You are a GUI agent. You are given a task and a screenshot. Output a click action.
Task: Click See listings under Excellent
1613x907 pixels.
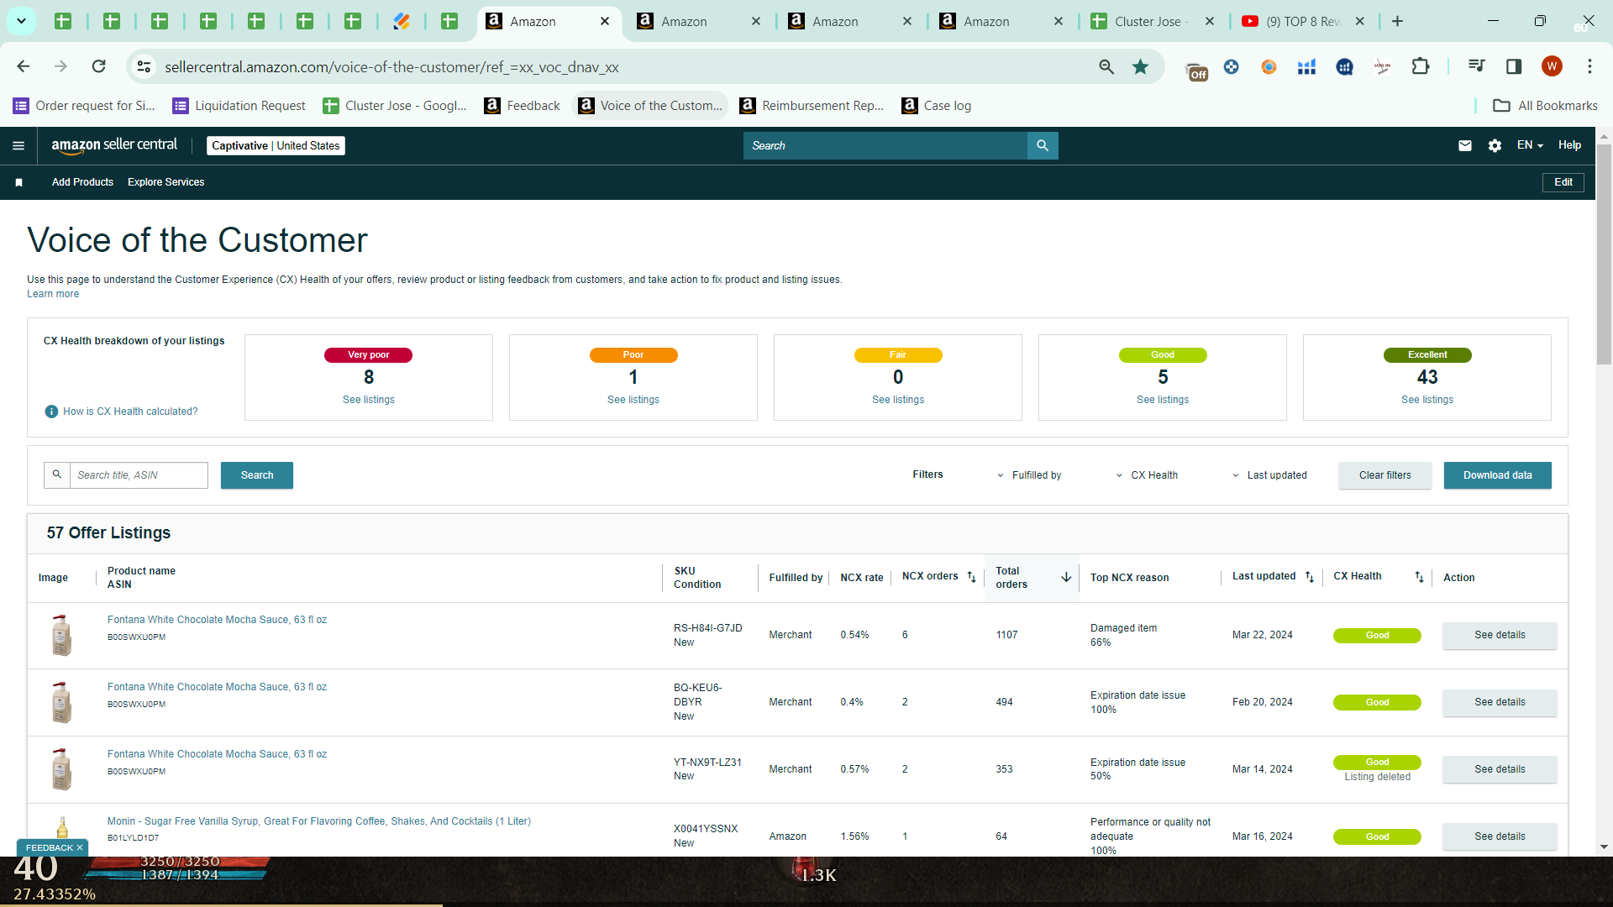pyautogui.click(x=1427, y=400)
